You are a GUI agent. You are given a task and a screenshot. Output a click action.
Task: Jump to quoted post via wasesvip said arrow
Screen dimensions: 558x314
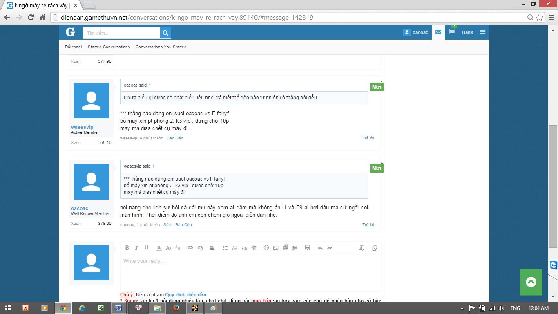tap(153, 166)
